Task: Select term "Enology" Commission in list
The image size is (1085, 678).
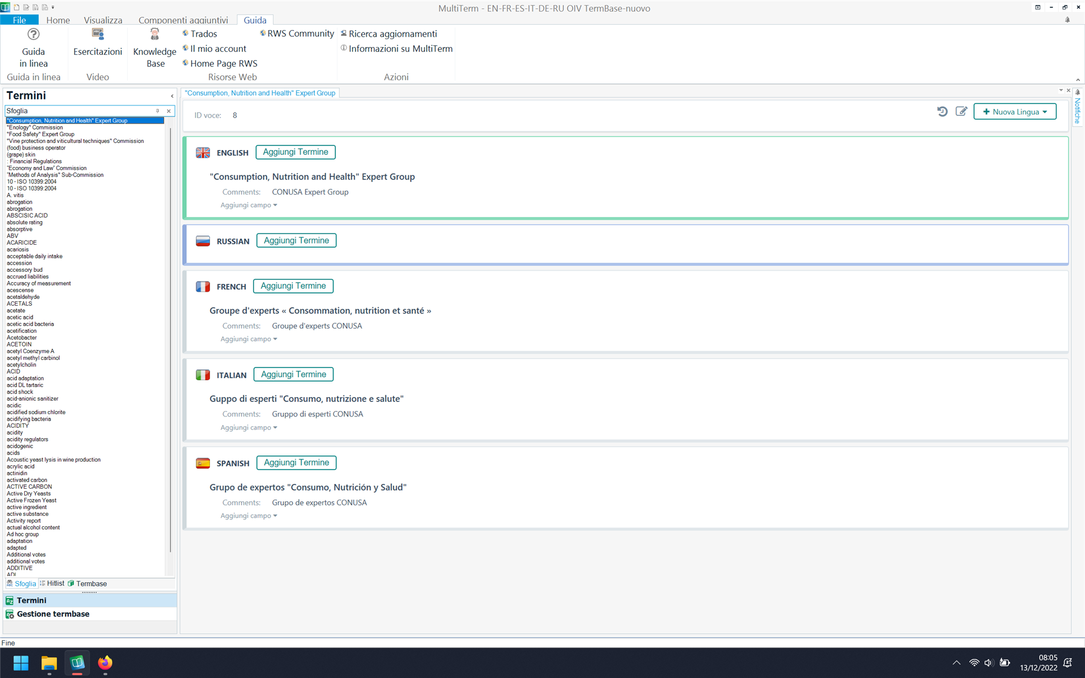Action: coord(35,128)
